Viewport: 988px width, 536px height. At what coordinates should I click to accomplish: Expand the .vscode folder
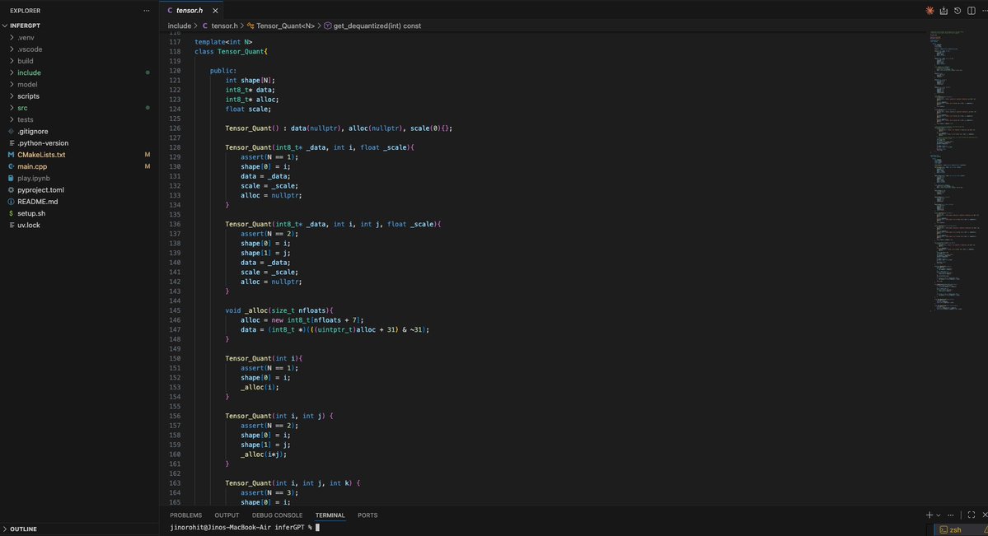30,49
